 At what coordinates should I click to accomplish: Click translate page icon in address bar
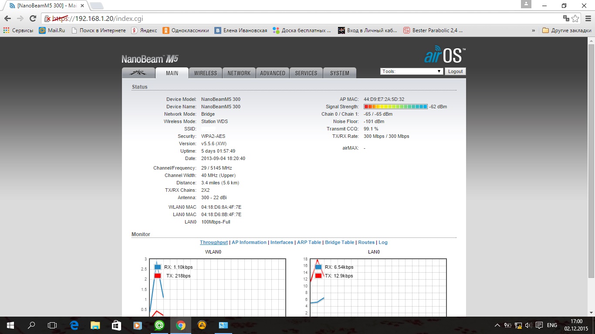tap(566, 19)
